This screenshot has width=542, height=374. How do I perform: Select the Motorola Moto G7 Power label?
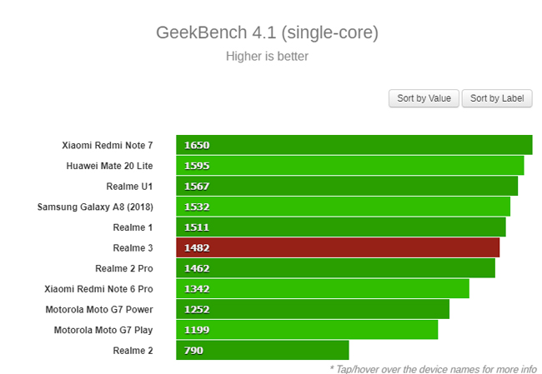tap(99, 309)
